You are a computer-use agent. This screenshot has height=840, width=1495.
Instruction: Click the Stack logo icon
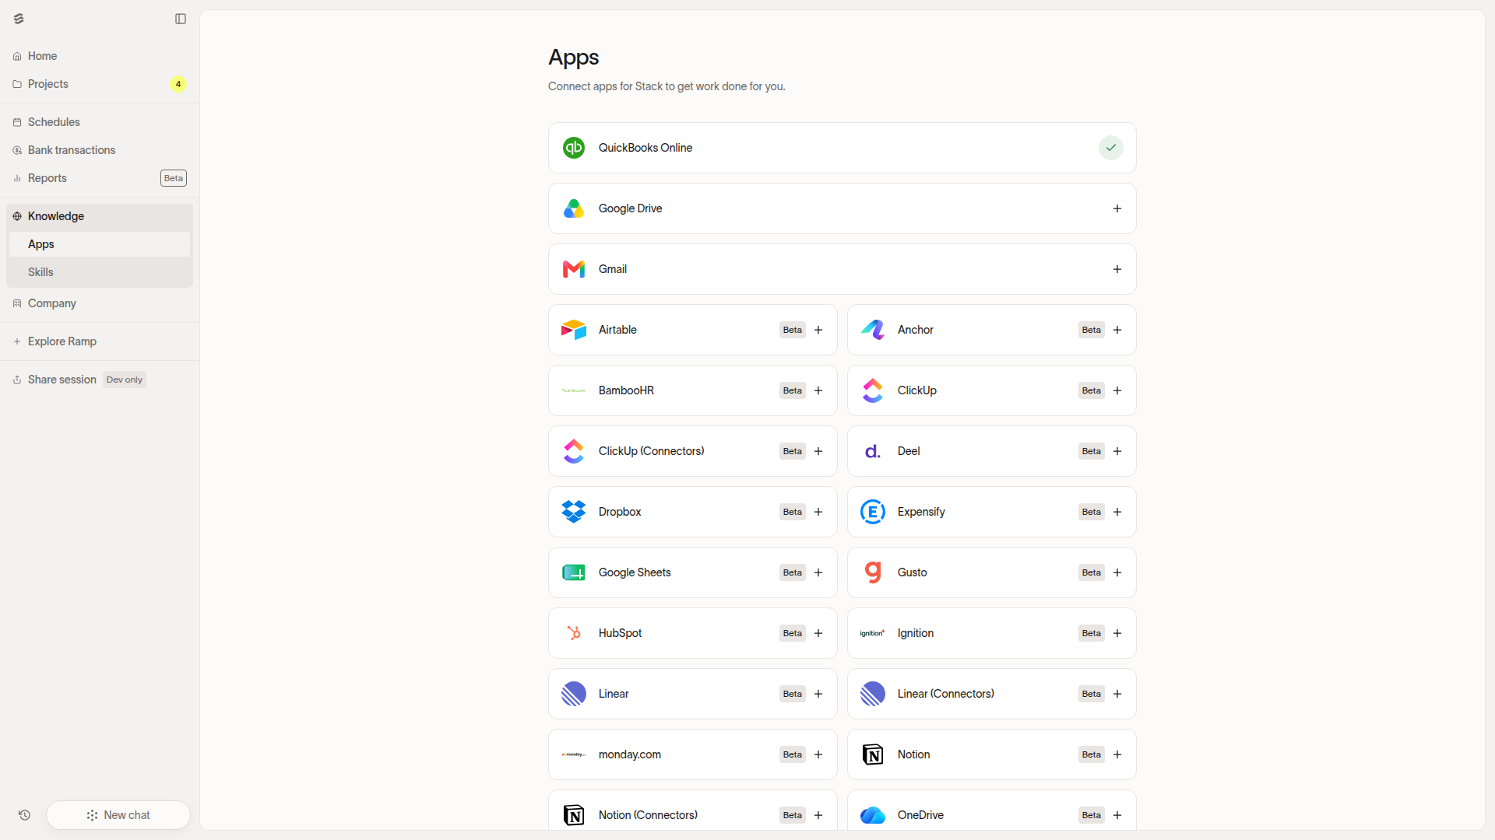(x=19, y=19)
